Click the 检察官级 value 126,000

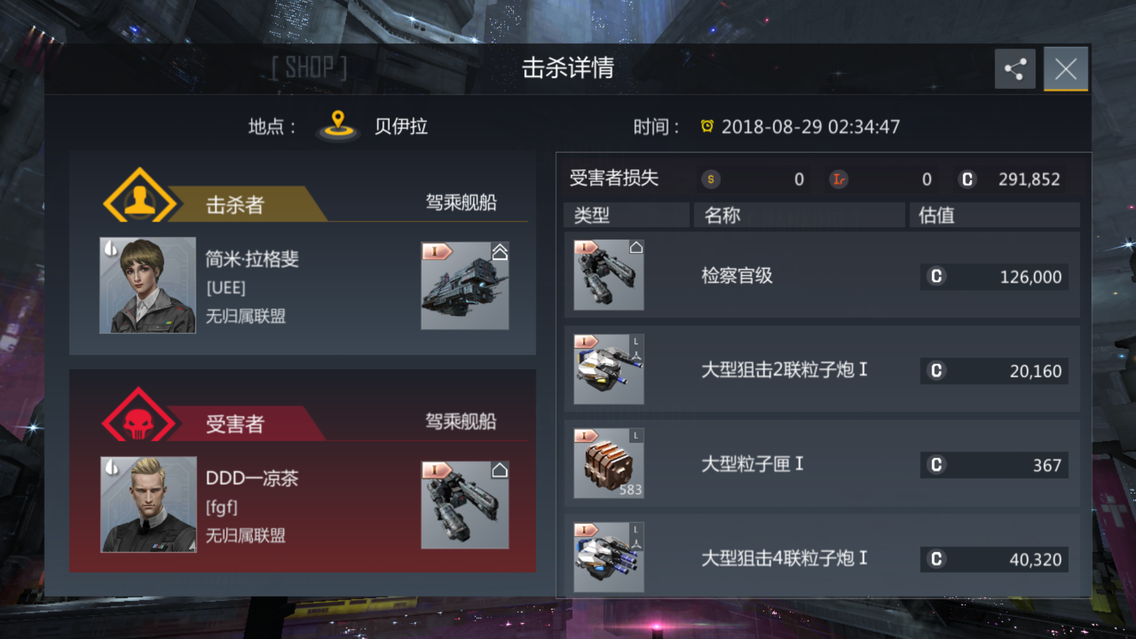(x=1031, y=277)
